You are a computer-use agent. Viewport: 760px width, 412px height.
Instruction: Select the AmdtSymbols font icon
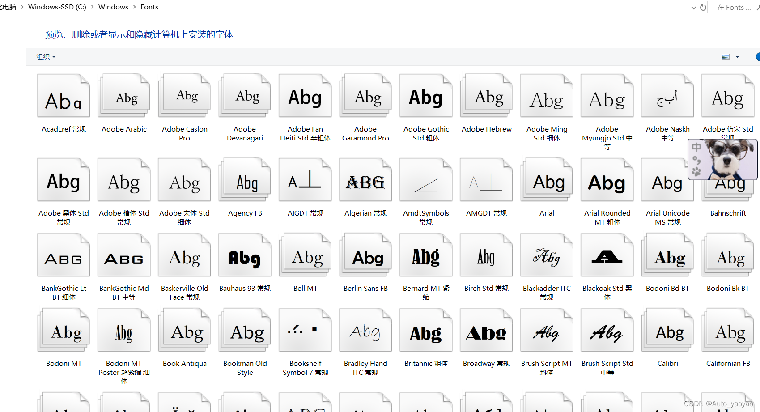pyautogui.click(x=426, y=180)
